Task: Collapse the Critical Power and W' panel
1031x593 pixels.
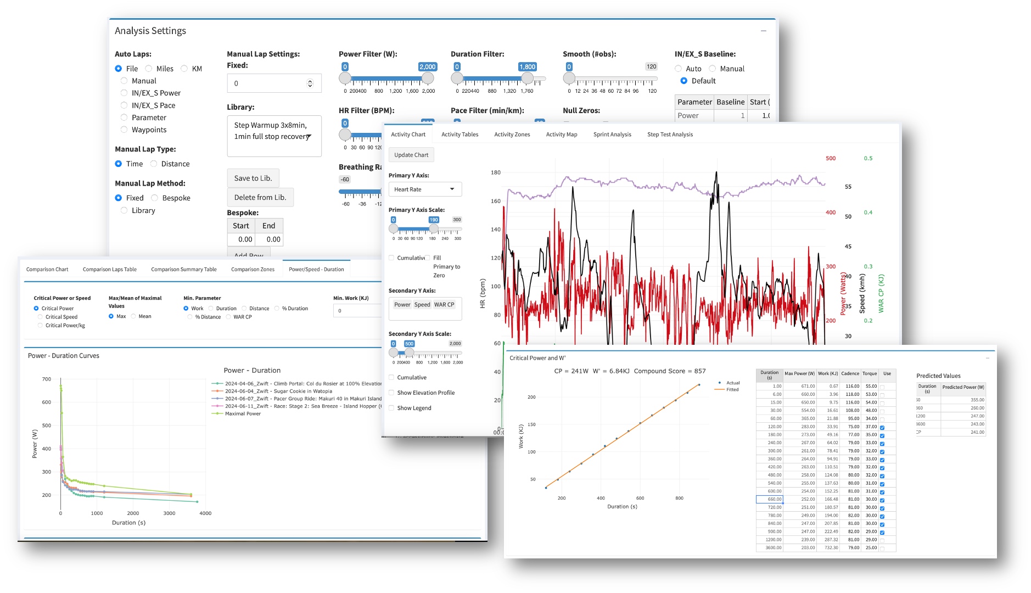Action: click(987, 358)
